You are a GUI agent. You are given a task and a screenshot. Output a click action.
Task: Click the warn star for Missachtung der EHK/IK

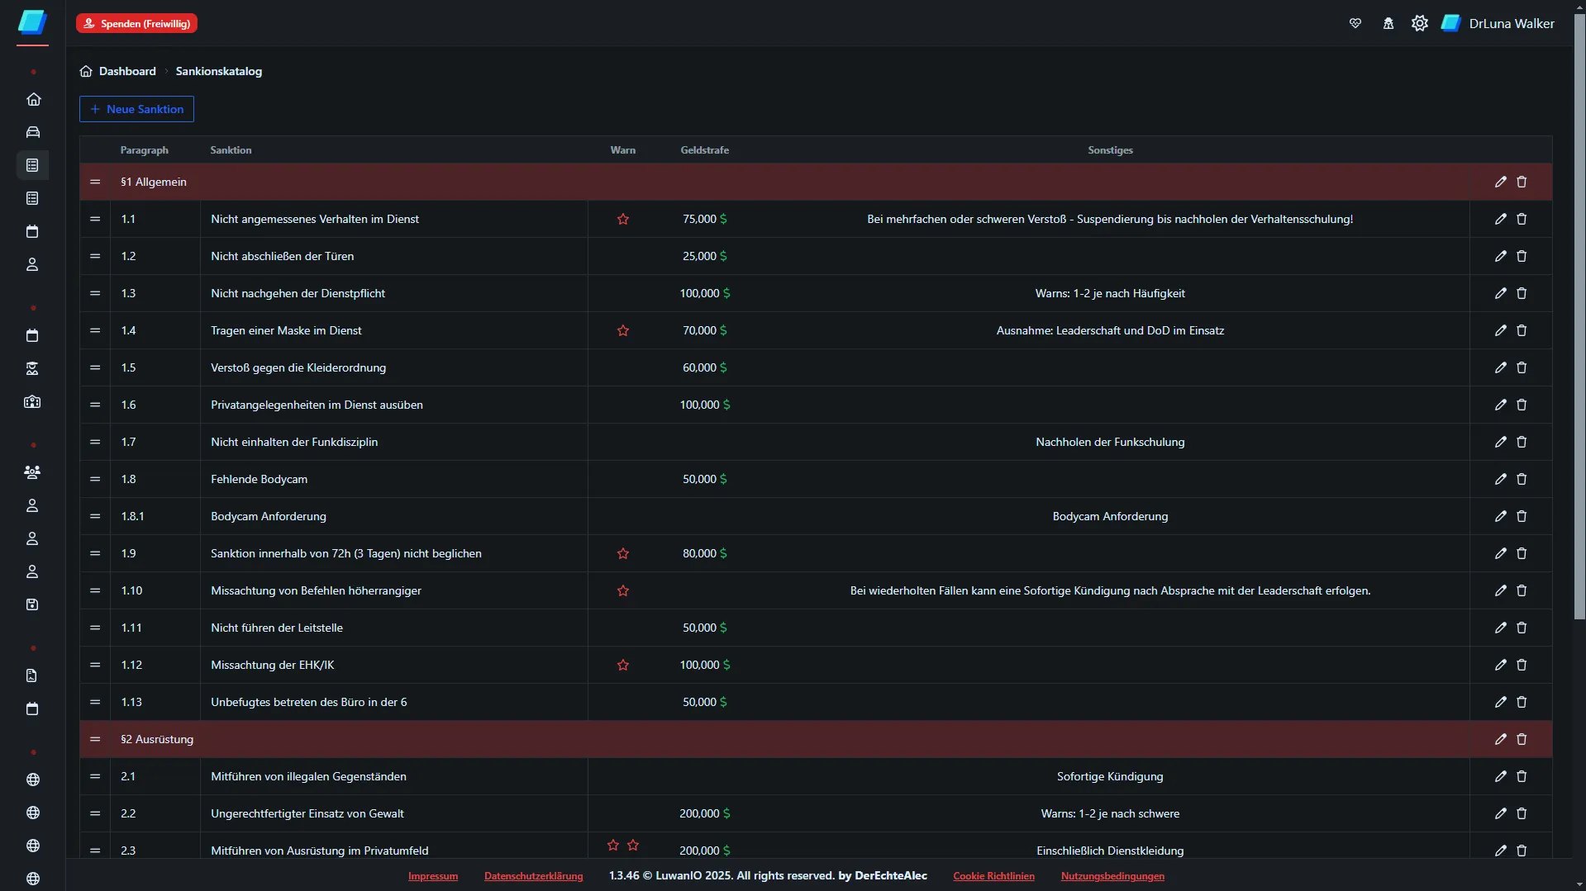tap(623, 665)
